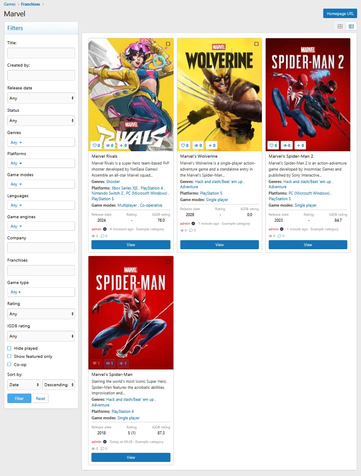The height and width of the screenshot is (476, 361).
Task: Tick the Co-op filter checkbox
Action: [9, 364]
